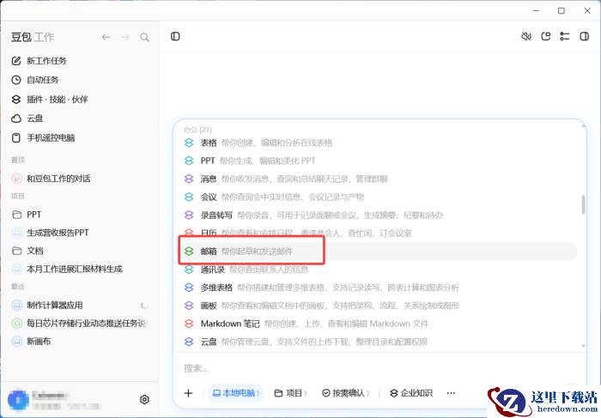Screen dimensions: 601x418
Task: Click the 企业知识 button
Action: [411, 393]
